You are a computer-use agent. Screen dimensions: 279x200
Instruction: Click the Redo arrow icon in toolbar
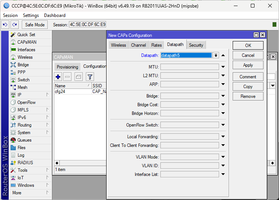[x=15, y=24]
